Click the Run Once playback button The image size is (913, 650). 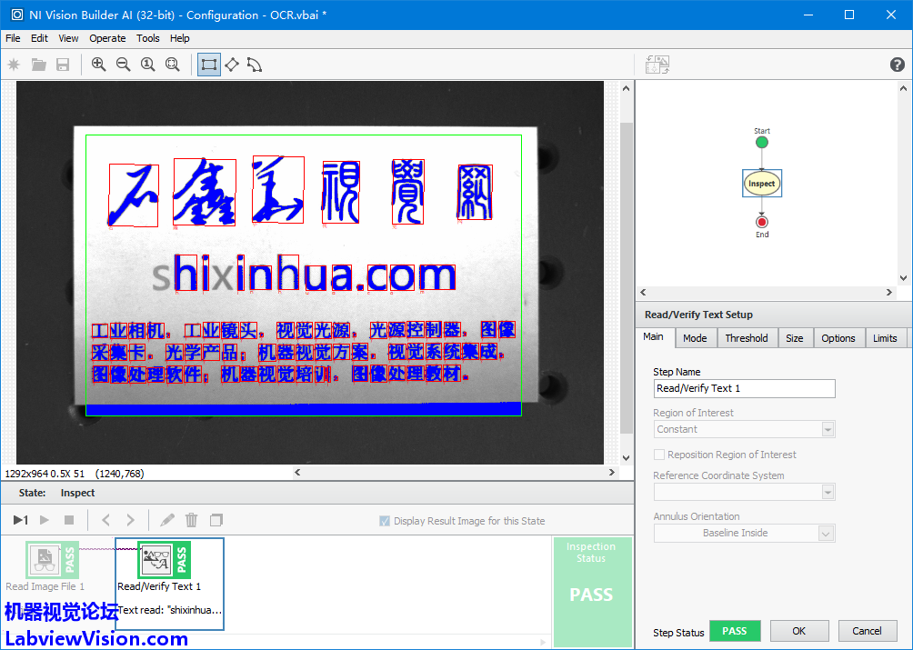pos(20,520)
